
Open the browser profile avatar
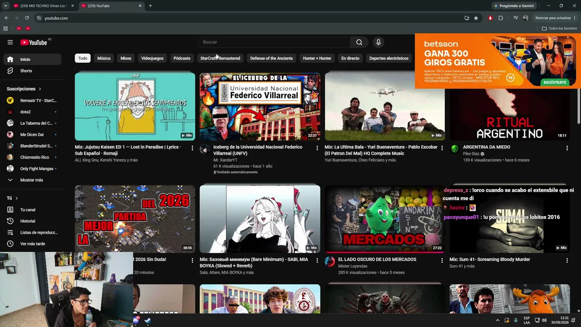click(526, 18)
